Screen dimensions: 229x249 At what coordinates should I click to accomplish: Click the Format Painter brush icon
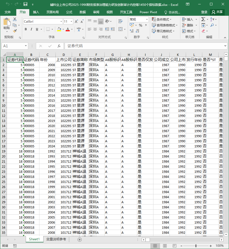15,31
